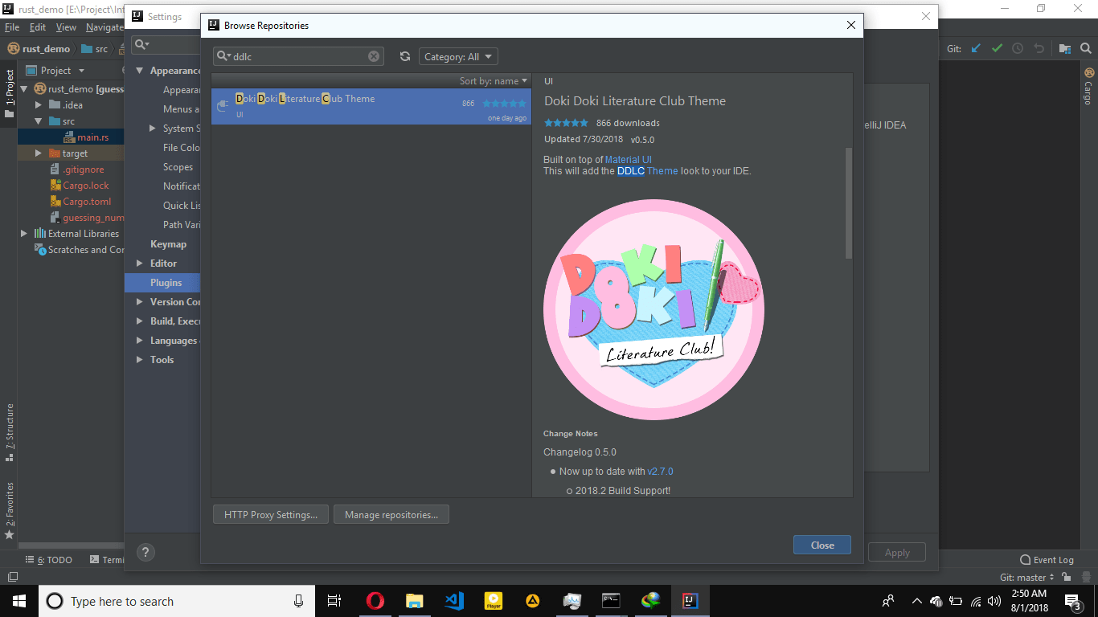
Task: Expand the Editor settings node
Action: (x=140, y=264)
